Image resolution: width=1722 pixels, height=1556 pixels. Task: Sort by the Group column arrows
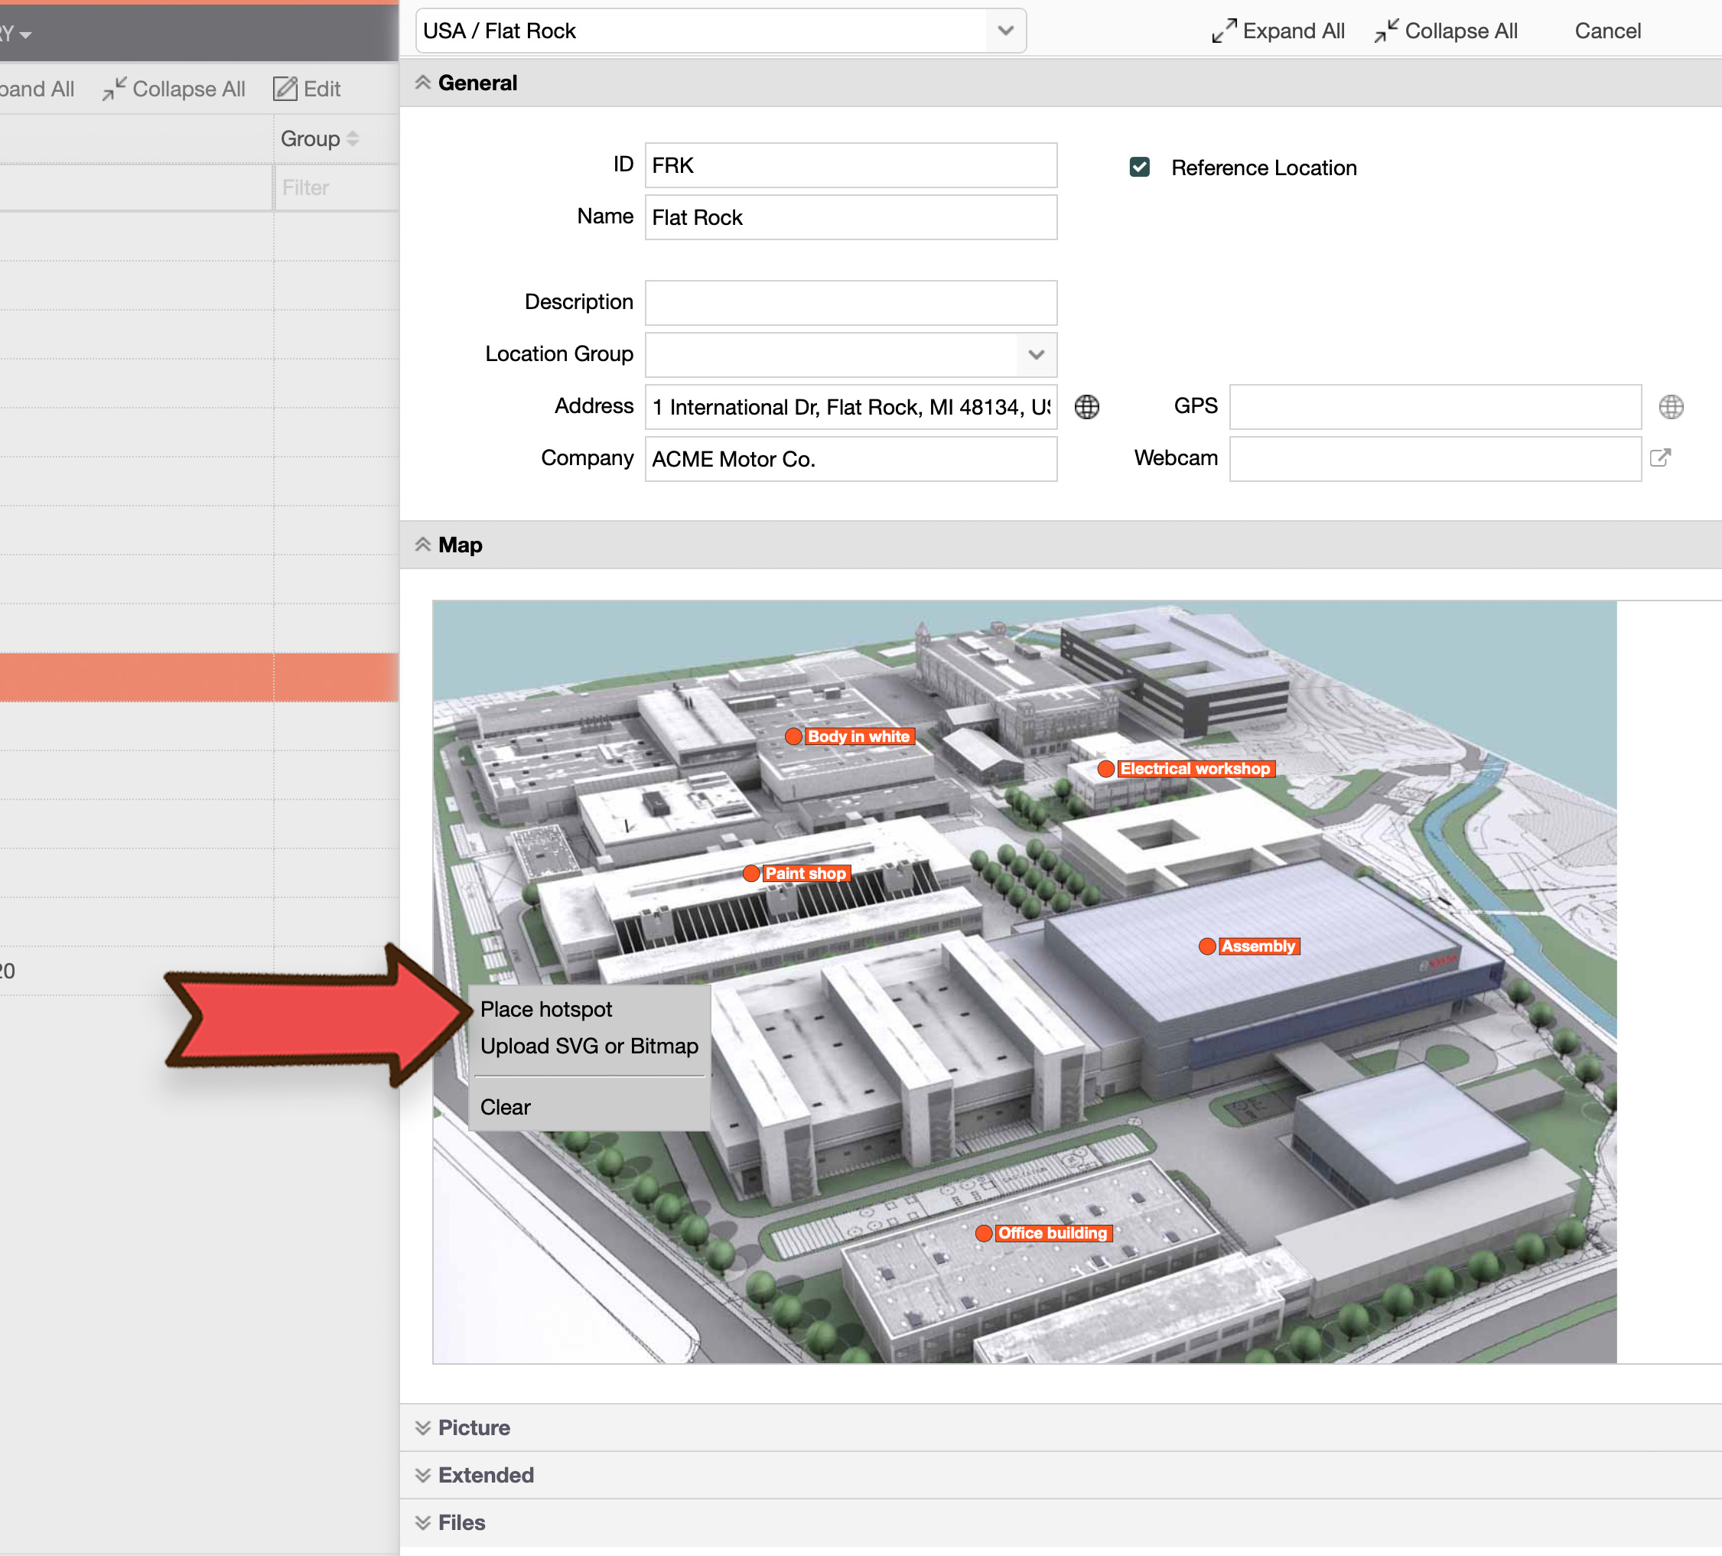pyautogui.click(x=353, y=138)
